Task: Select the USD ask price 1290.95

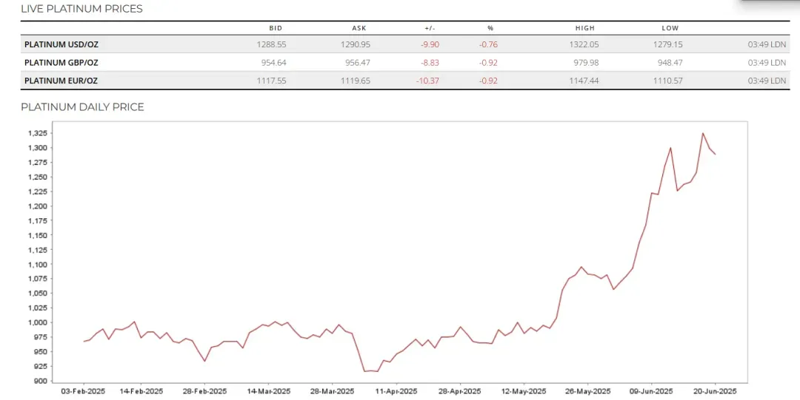Action: [x=356, y=44]
